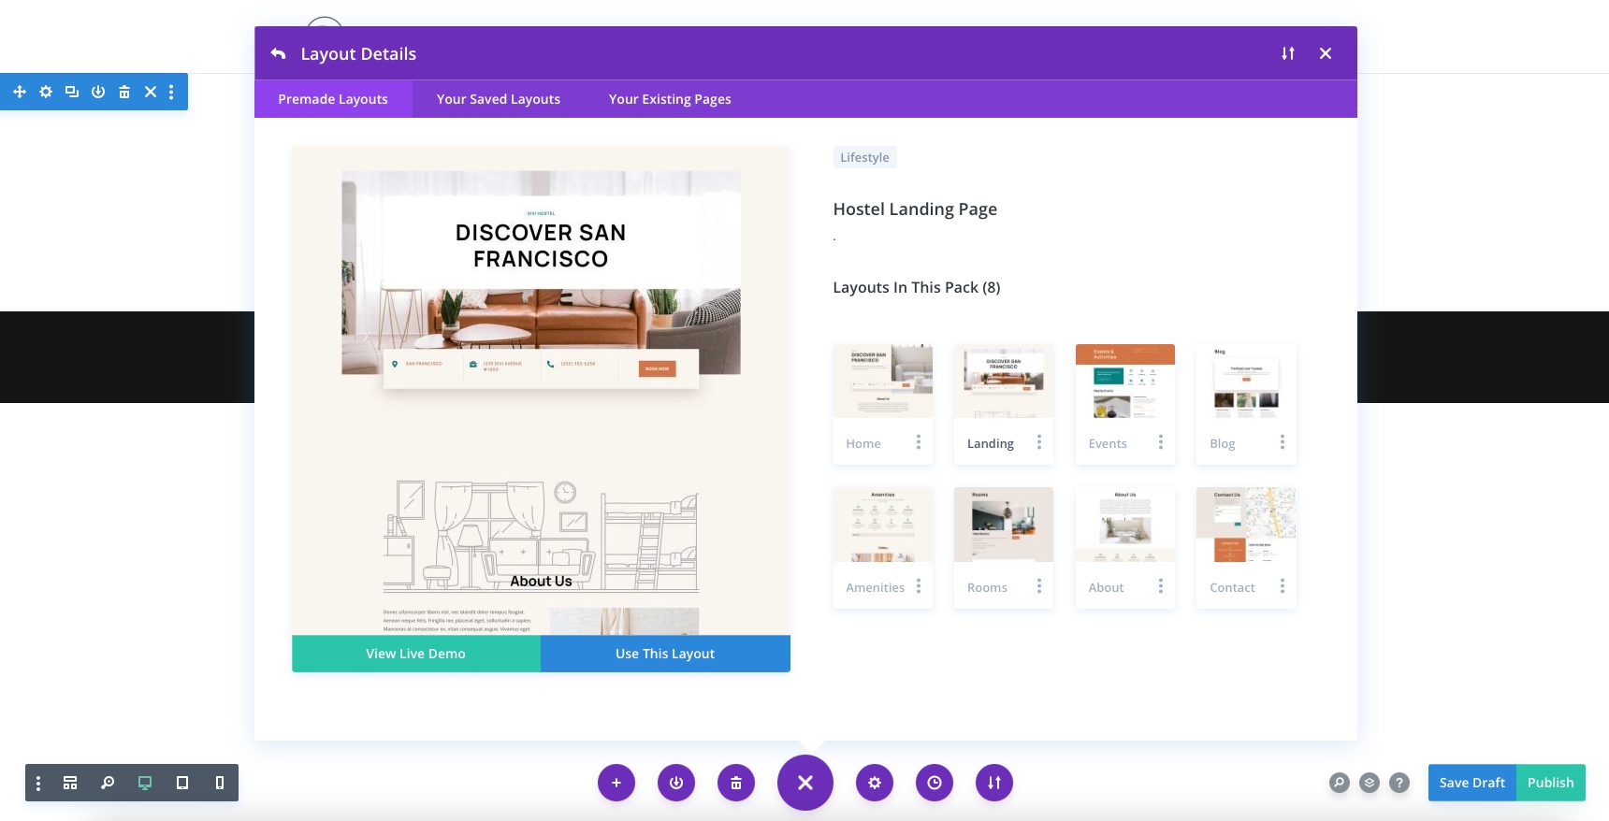1609x821 pixels.
Task: Open Your Saved Layouts tab
Action: (x=499, y=99)
